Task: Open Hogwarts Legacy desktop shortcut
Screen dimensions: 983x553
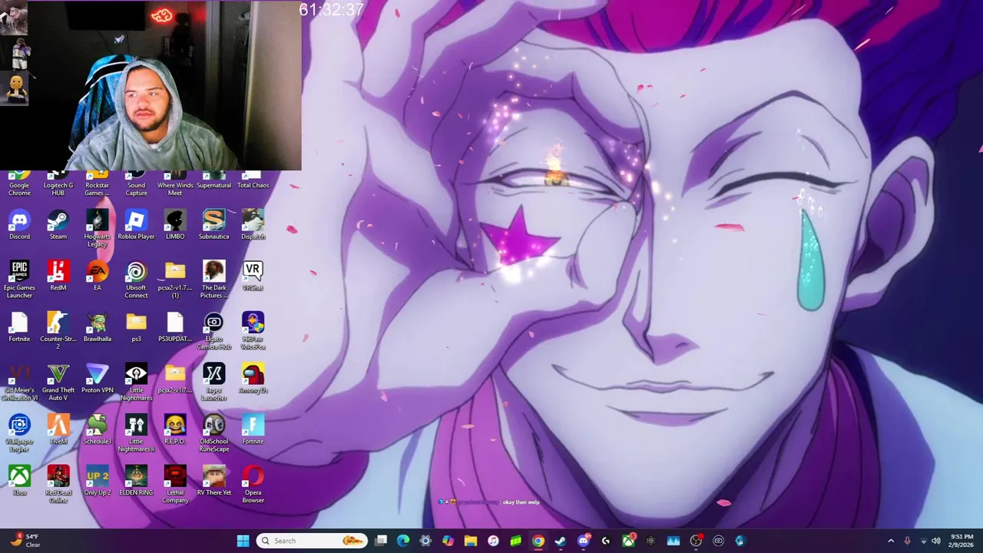Action: click(98, 228)
